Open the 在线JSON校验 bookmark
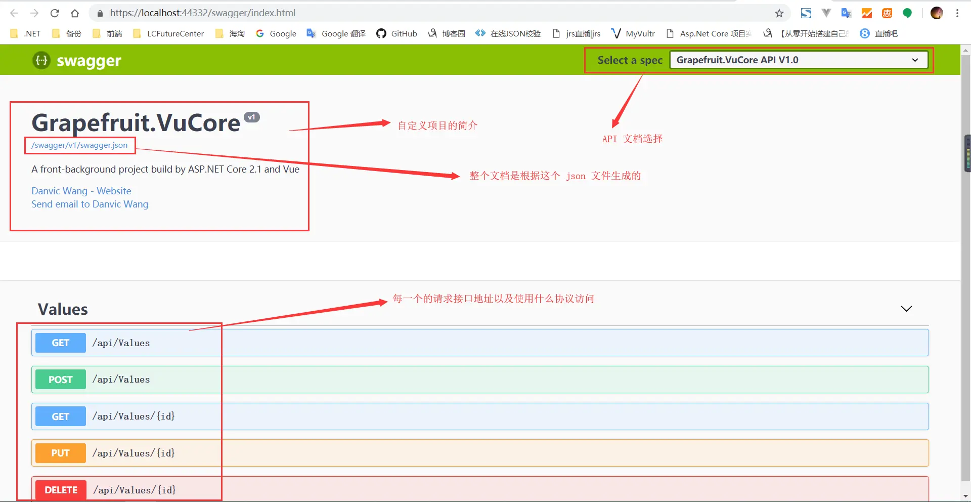The image size is (971, 502). tap(508, 33)
